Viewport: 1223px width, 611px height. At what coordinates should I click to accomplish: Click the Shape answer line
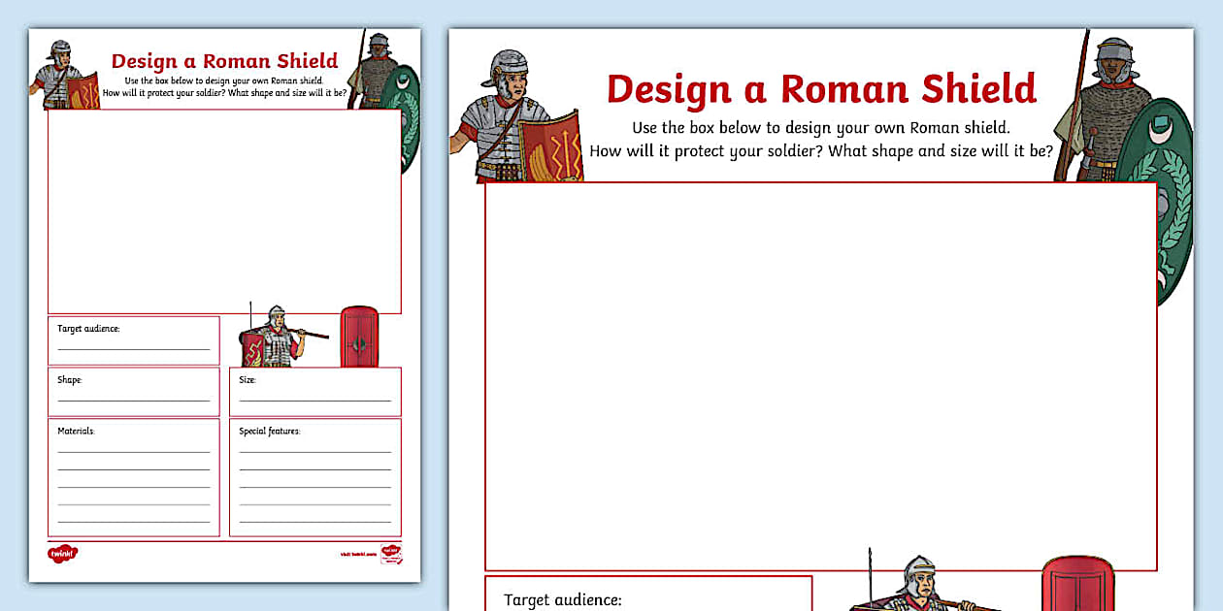[133, 397]
